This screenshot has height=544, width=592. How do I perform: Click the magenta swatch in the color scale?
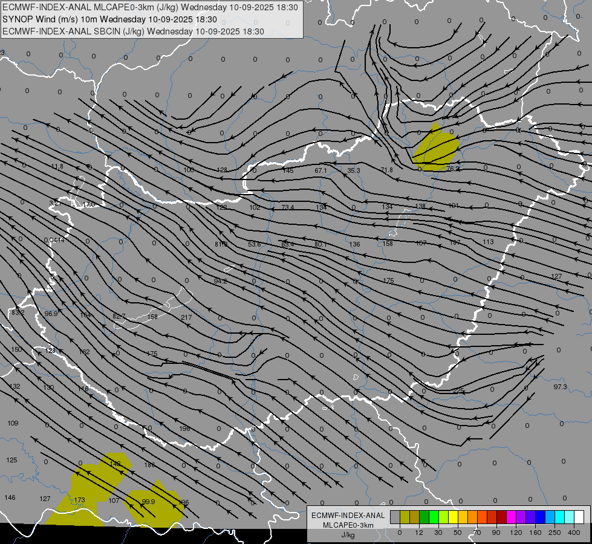point(512,517)
